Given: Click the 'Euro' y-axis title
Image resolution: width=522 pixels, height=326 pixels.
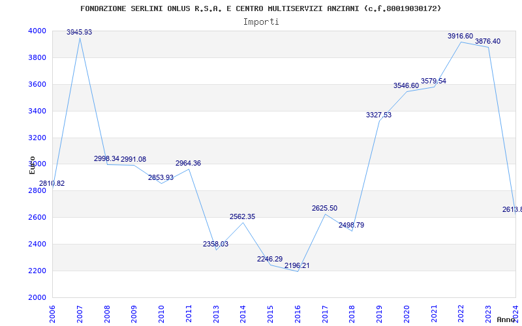Looking at the screenshot, I should tap(32, 165).
